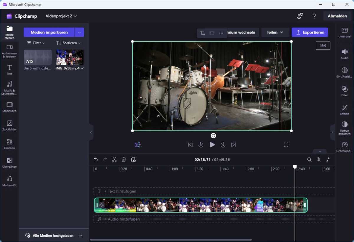Viewport: 354px width, 242px height.
Task: Open the Videoprojekt 2 title menu
Action: click(61, 16)
